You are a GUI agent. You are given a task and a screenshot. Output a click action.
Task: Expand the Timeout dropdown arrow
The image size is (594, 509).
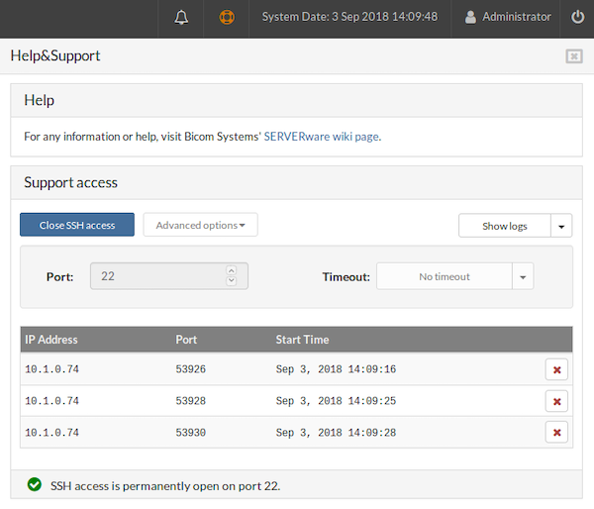point(523,277)
